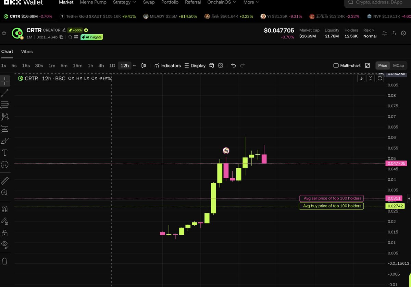Image resolution: width=411 pixels, height=287 pixels.
Task: Activate the zoom-in magnifier tool
Action: (x=5, y=193)
